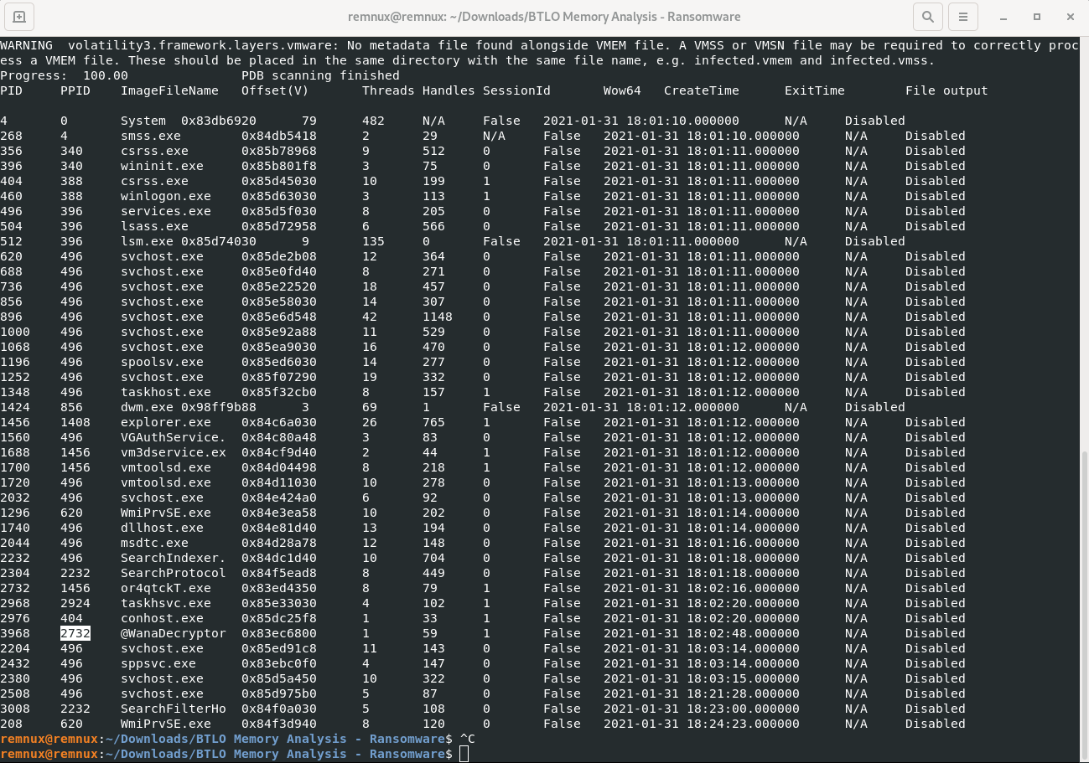Click handles value 1148
Viewport: 1089px width, 763px height.
pyautogui.click(x=438, y=317)
